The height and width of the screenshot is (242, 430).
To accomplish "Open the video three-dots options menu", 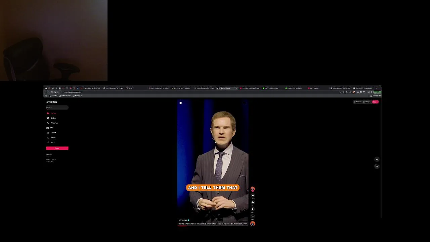I will 245,103.
